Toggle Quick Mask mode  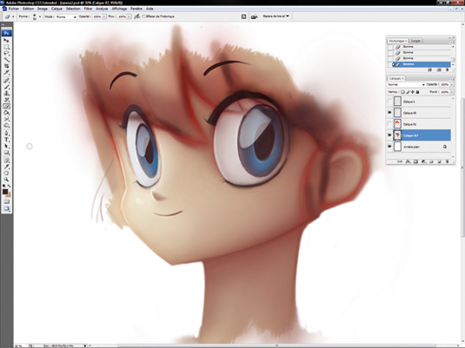pos(6,201)
